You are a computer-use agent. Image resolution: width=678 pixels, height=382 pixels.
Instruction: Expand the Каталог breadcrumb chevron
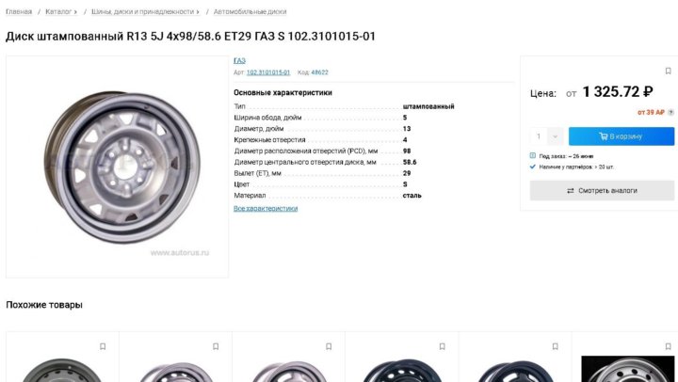[75, 12]
